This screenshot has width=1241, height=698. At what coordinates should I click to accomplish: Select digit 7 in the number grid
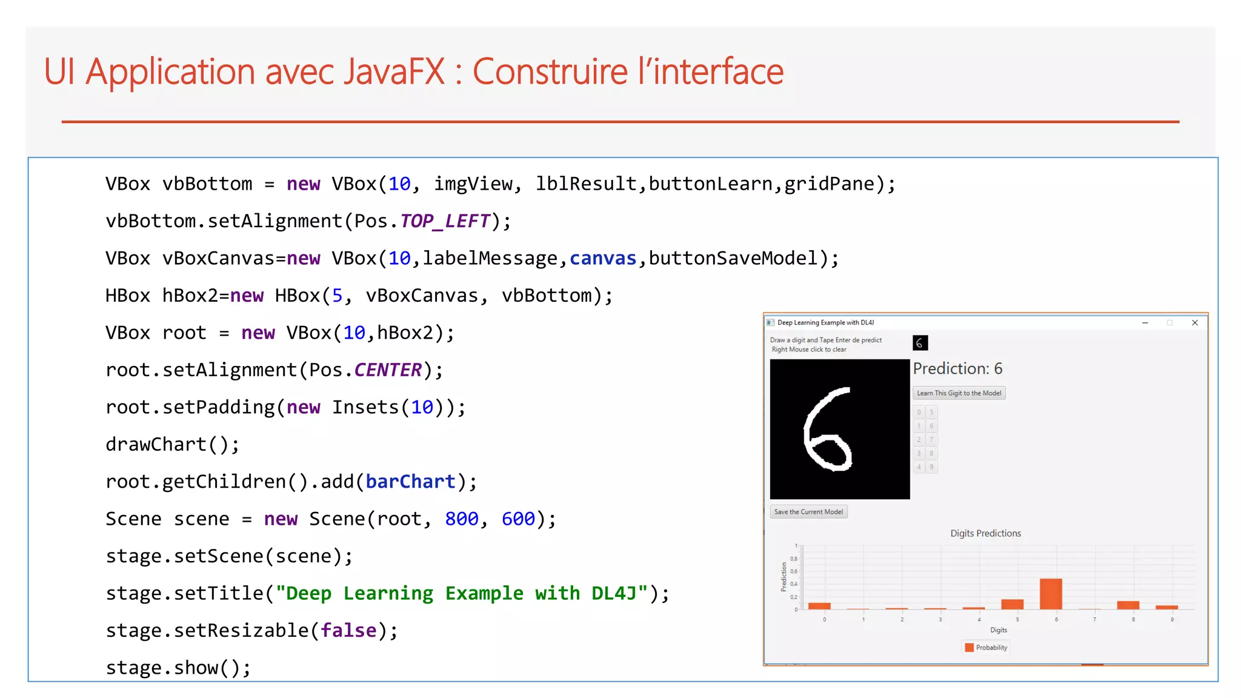coord(931,439)
